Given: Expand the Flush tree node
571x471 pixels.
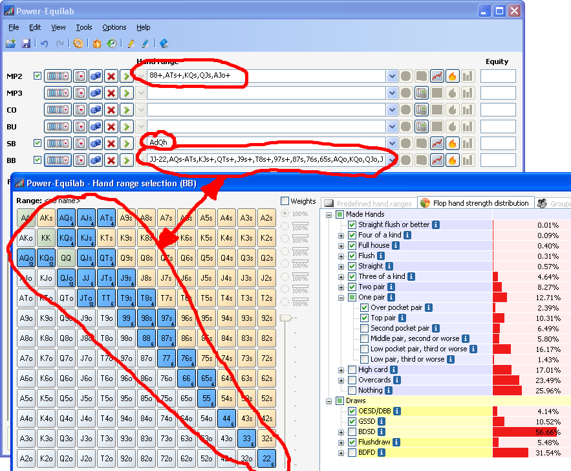Looking at the screenshot, I should pos(341,256).
